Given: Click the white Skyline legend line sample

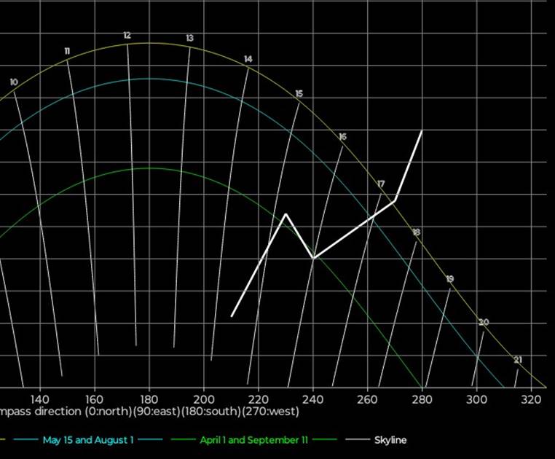Looking at the screenshot, I should (357, 440).
